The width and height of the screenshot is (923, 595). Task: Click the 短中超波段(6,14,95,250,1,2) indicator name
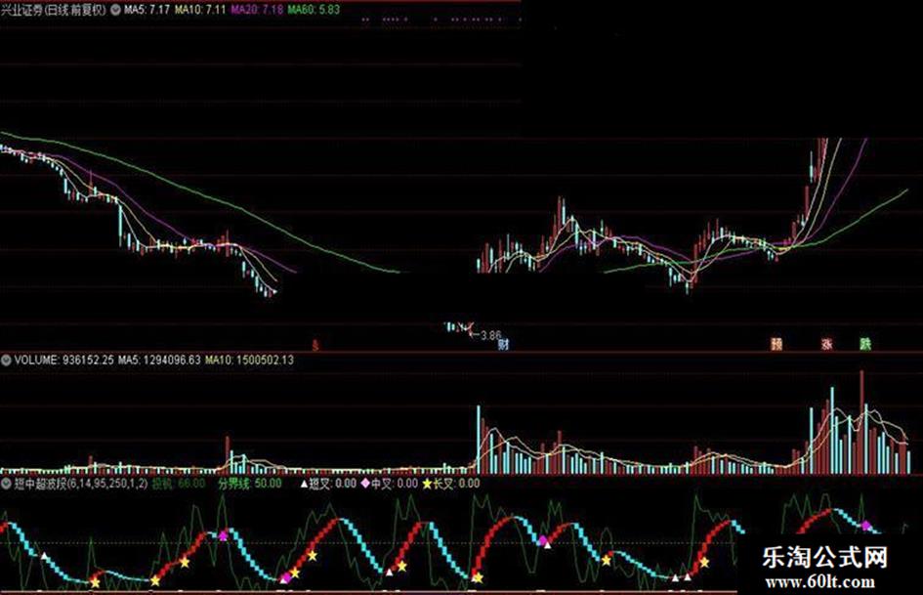[x=81, y=484]
